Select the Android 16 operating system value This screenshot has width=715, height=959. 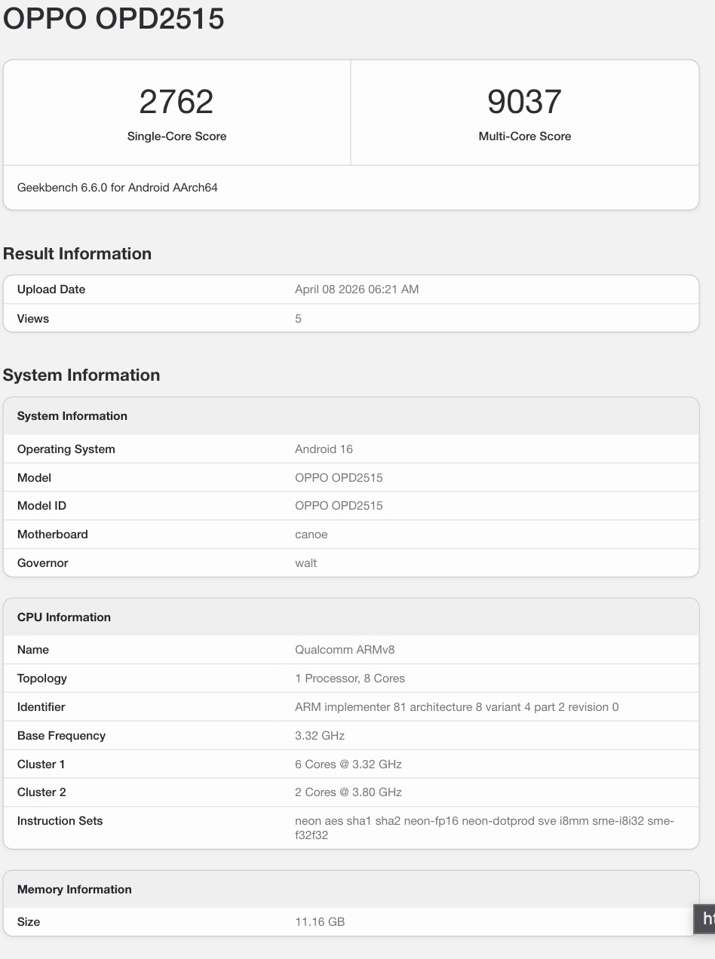pos(324,449)
